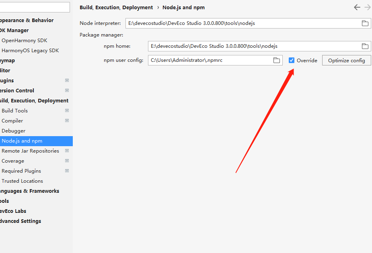Click the Node interpreter path field
372x253 pixels.
point(241,23)
